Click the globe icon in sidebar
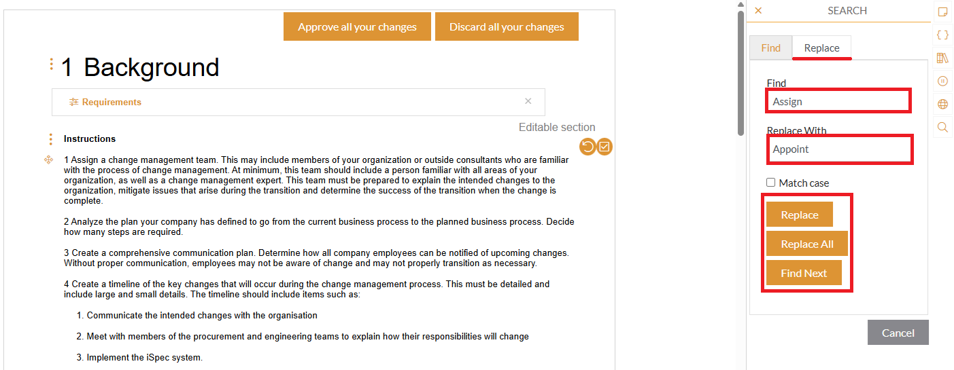 942,104
